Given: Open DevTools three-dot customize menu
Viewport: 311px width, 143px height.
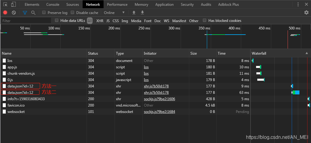Looking at the screenshot, I should [298, 4].
